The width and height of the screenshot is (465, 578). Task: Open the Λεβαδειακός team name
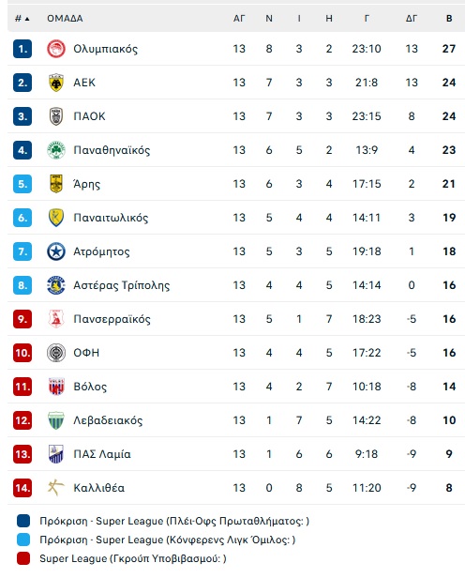click(108, 420)
